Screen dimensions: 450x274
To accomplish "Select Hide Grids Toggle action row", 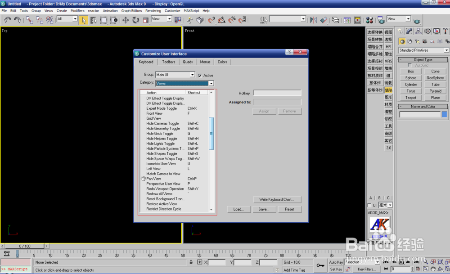I will pos(175,134).
